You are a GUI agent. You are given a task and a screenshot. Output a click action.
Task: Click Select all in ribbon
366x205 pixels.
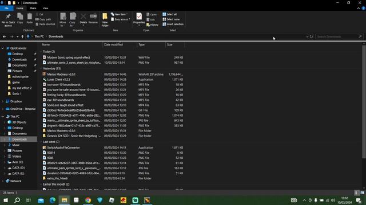[170, 14]
